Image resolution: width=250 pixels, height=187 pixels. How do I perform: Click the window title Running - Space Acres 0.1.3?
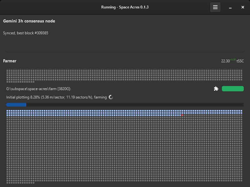pos(125,7)
